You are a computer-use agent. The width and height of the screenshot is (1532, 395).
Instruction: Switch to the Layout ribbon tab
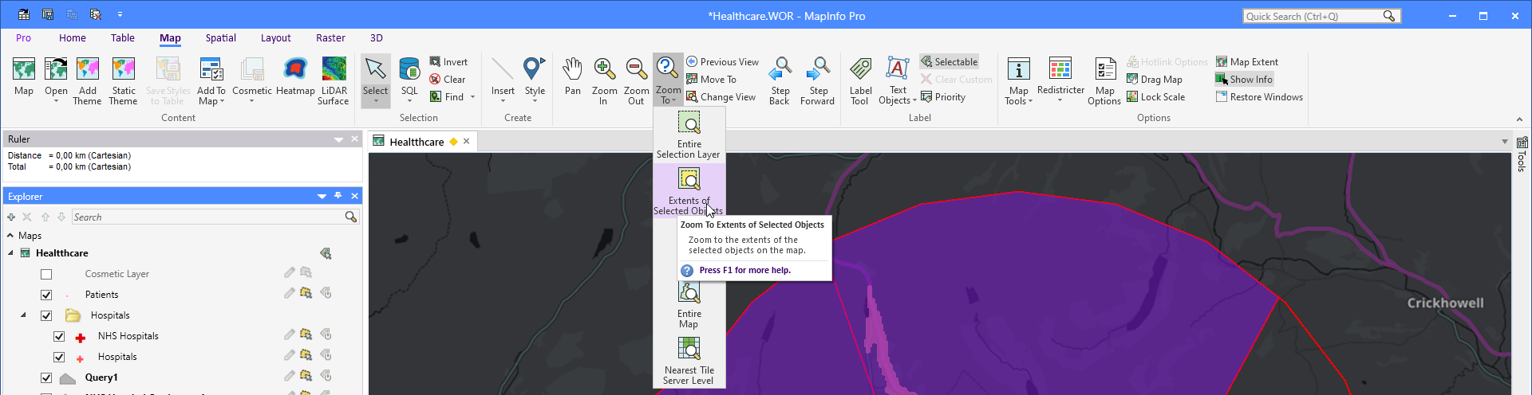275,37
